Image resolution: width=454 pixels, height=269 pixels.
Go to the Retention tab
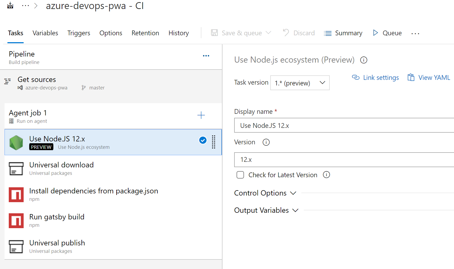click(x=145, y=33)
